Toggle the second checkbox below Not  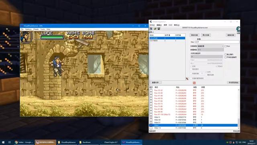(226, 57)
